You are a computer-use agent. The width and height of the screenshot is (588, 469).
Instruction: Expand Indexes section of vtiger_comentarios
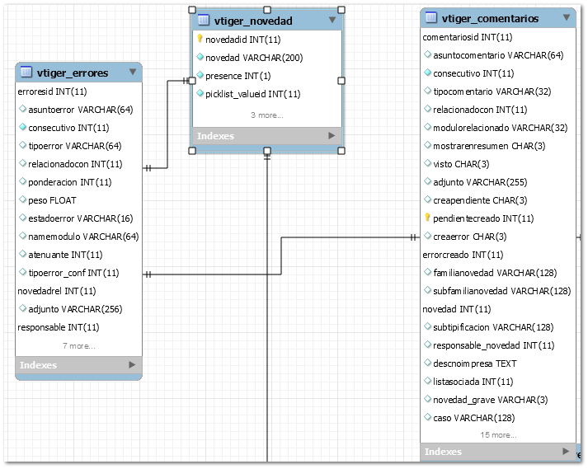566,452
